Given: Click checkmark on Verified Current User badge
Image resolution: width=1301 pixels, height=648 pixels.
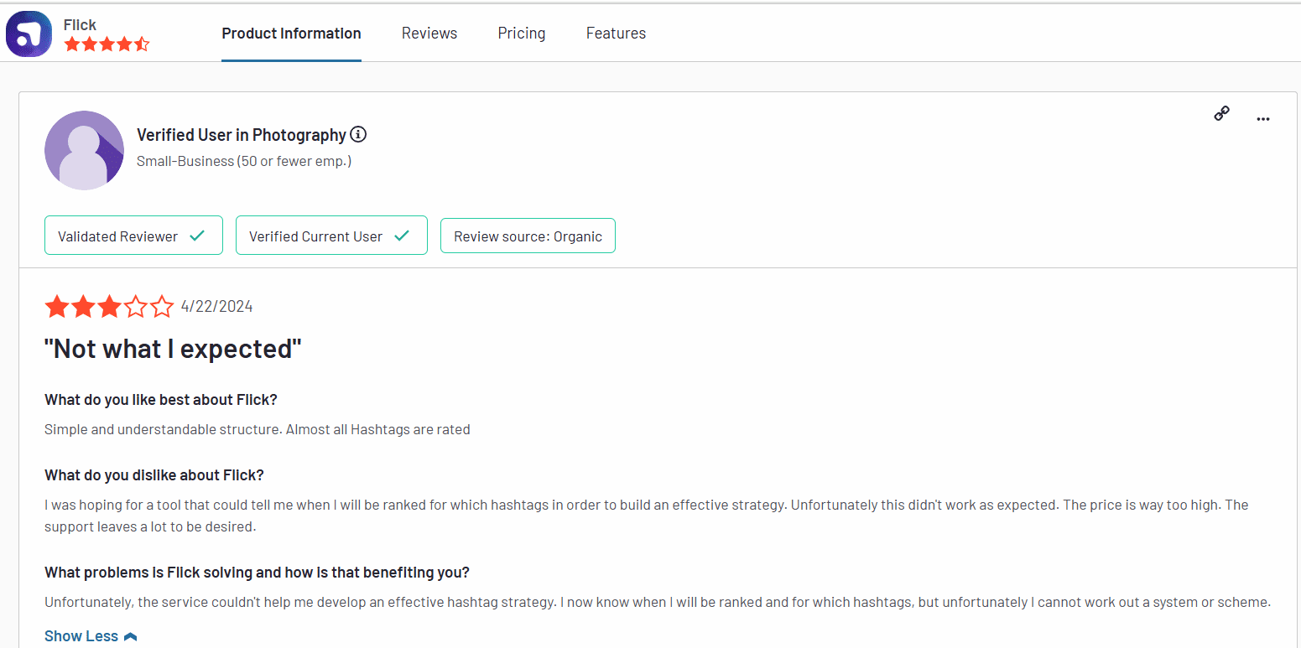Looking at the screenshot, I should pyautogui.click(x=402, y=236).
